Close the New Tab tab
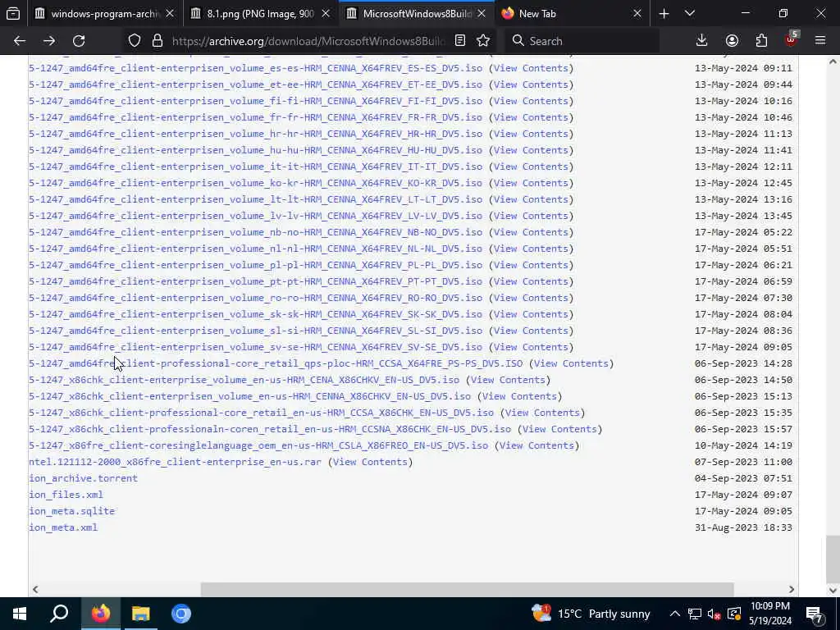840x630 pixels. pos(637,14)
